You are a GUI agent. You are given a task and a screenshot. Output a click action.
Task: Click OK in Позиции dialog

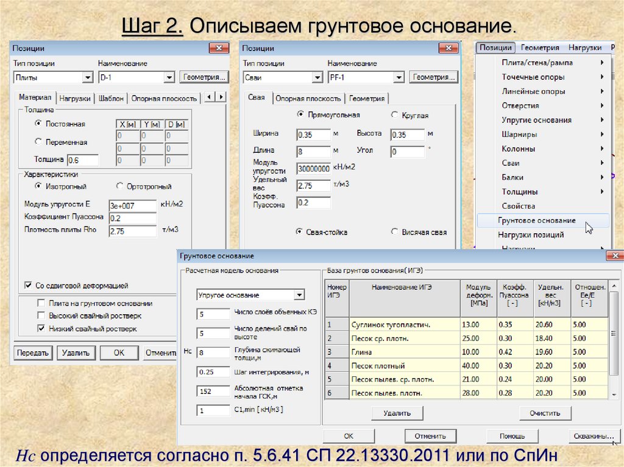pos(119,353)
